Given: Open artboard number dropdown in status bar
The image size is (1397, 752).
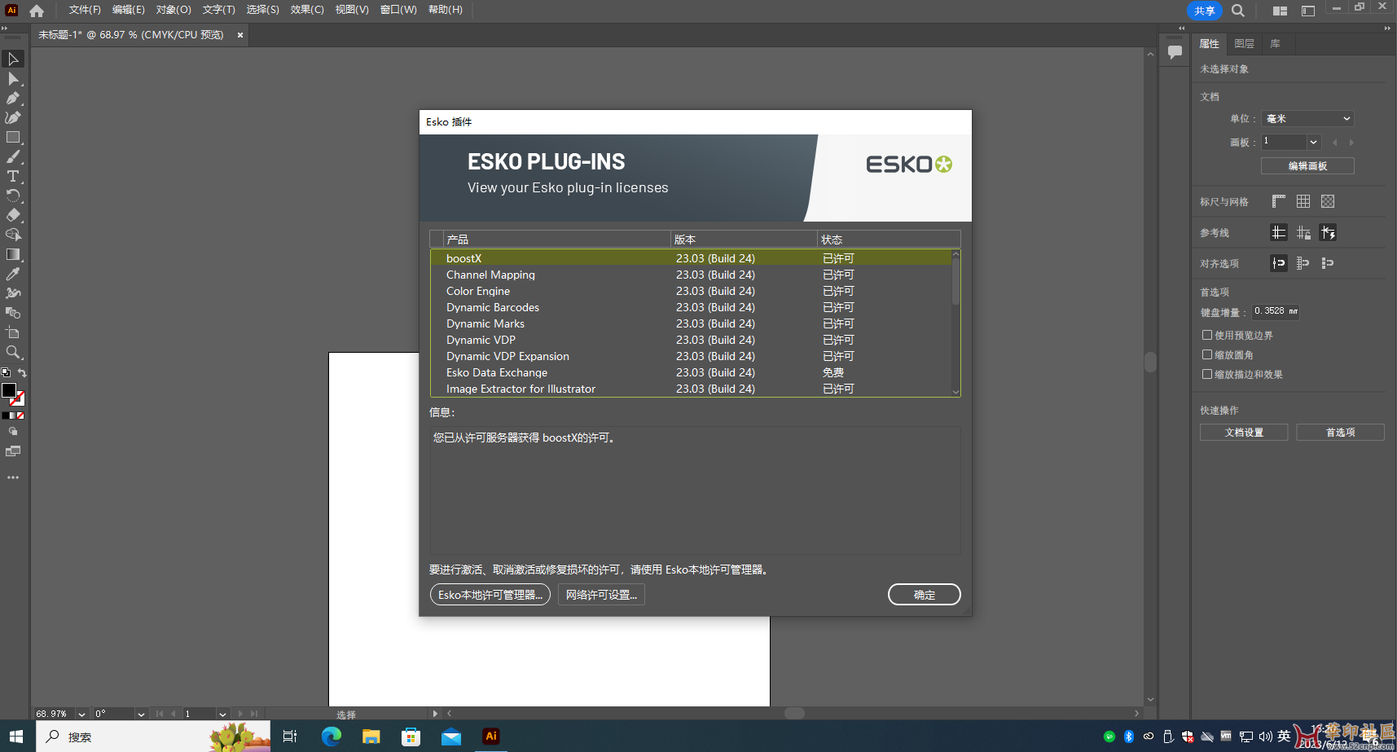Looking at the screenshot, I should click(x=222, y=714).
